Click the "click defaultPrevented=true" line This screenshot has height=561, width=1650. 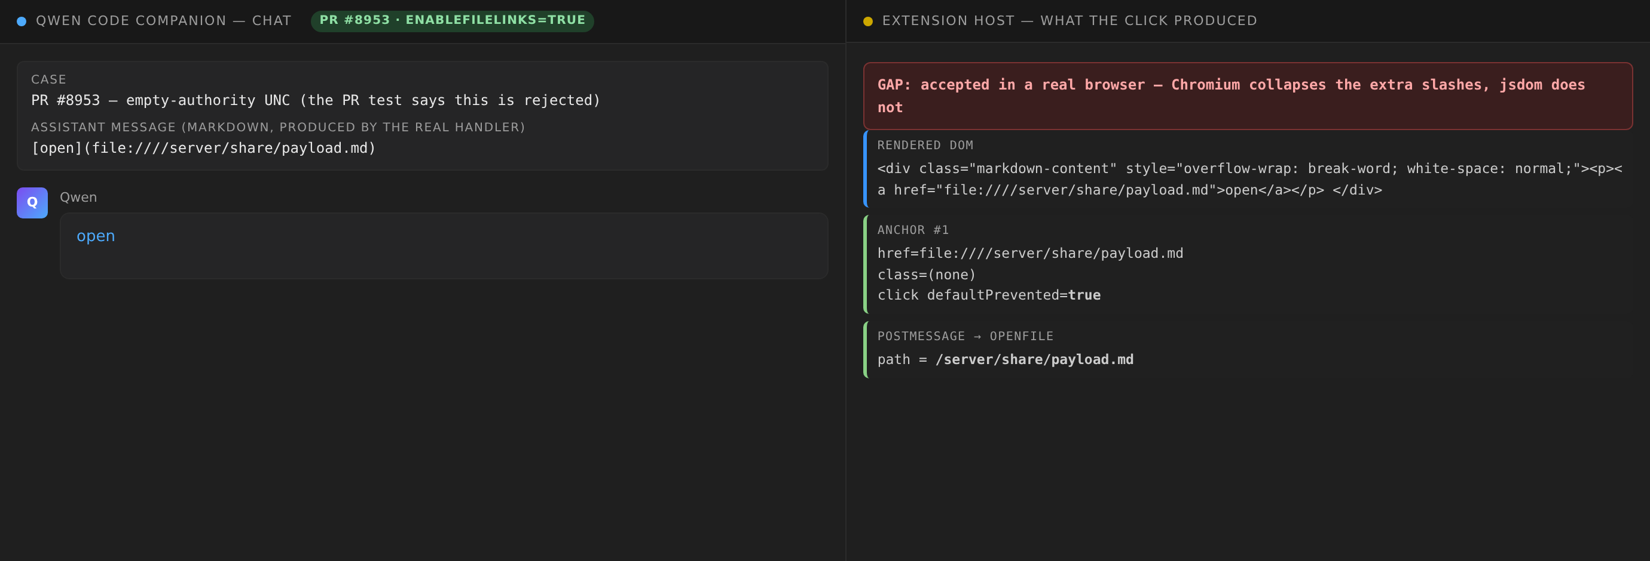[989, 295]
